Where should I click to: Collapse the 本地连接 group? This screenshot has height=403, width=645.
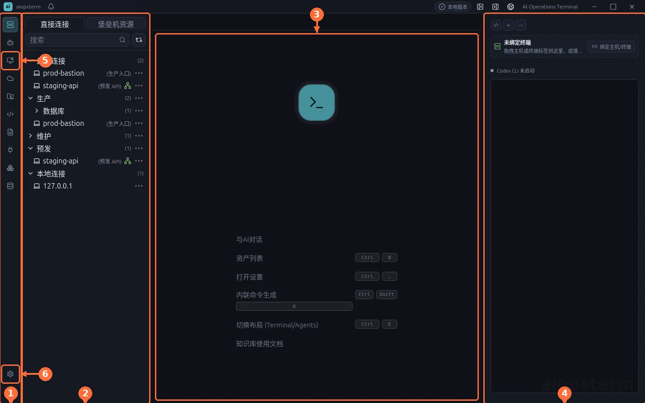(x=30, y=173)
